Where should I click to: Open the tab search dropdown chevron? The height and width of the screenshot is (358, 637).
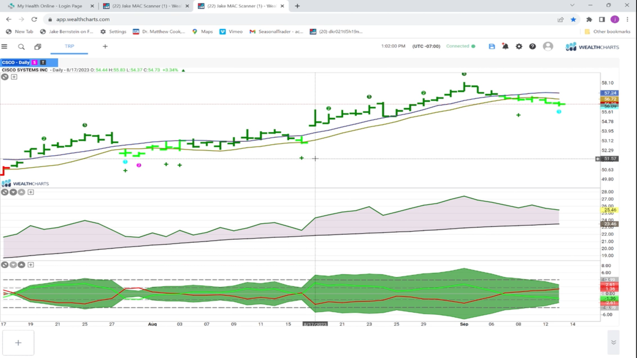point(572,5)
